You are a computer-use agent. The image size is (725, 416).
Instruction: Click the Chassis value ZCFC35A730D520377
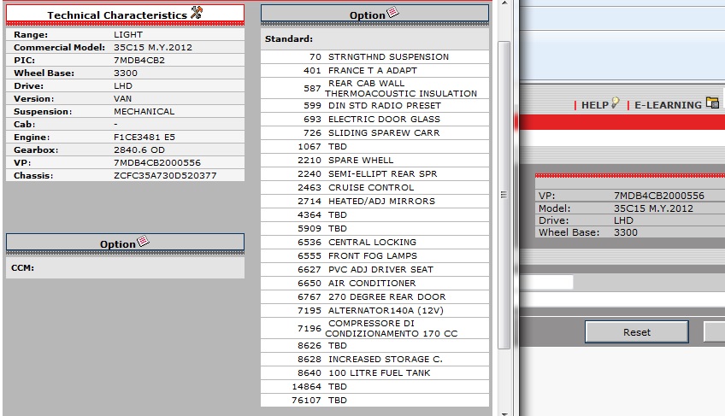pos(165,176)
